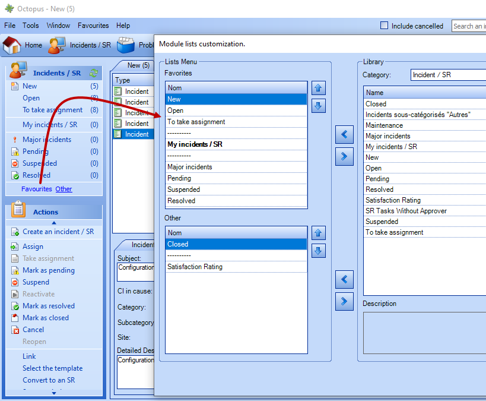This screenshot has height=401, width=486.
Task: Open the File menu
Action: [x=10, y=26]
